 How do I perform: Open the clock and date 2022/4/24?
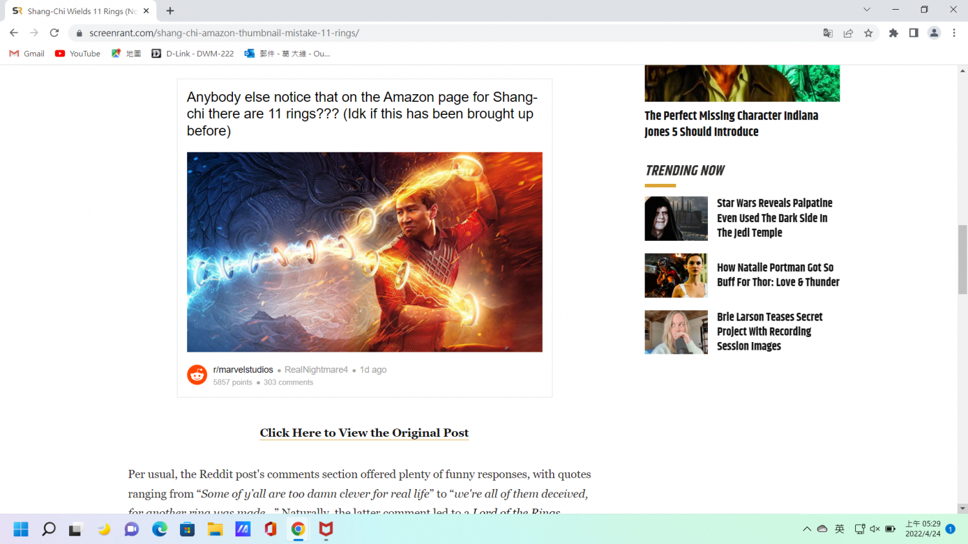point(923,529)
